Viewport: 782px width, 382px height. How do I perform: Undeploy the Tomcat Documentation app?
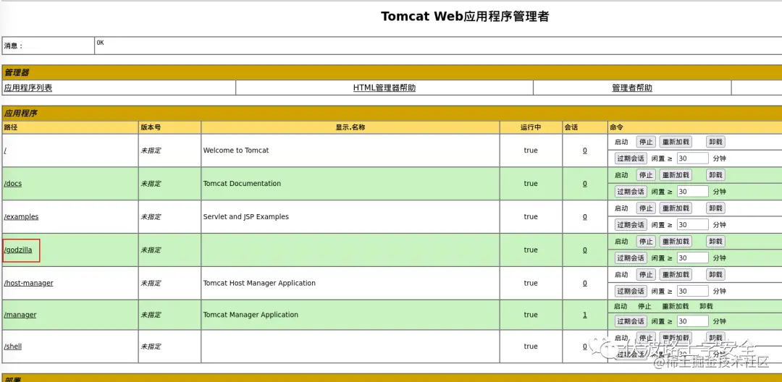point(715,175)
